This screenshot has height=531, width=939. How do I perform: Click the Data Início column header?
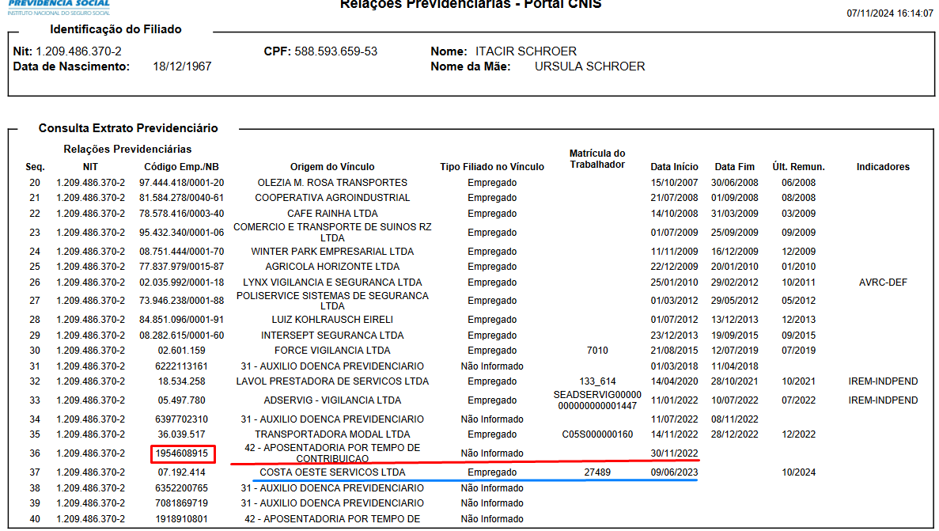pos(674,167)
